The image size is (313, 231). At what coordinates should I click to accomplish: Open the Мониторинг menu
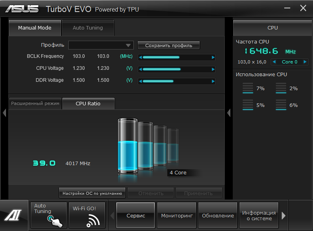(177, 215)
